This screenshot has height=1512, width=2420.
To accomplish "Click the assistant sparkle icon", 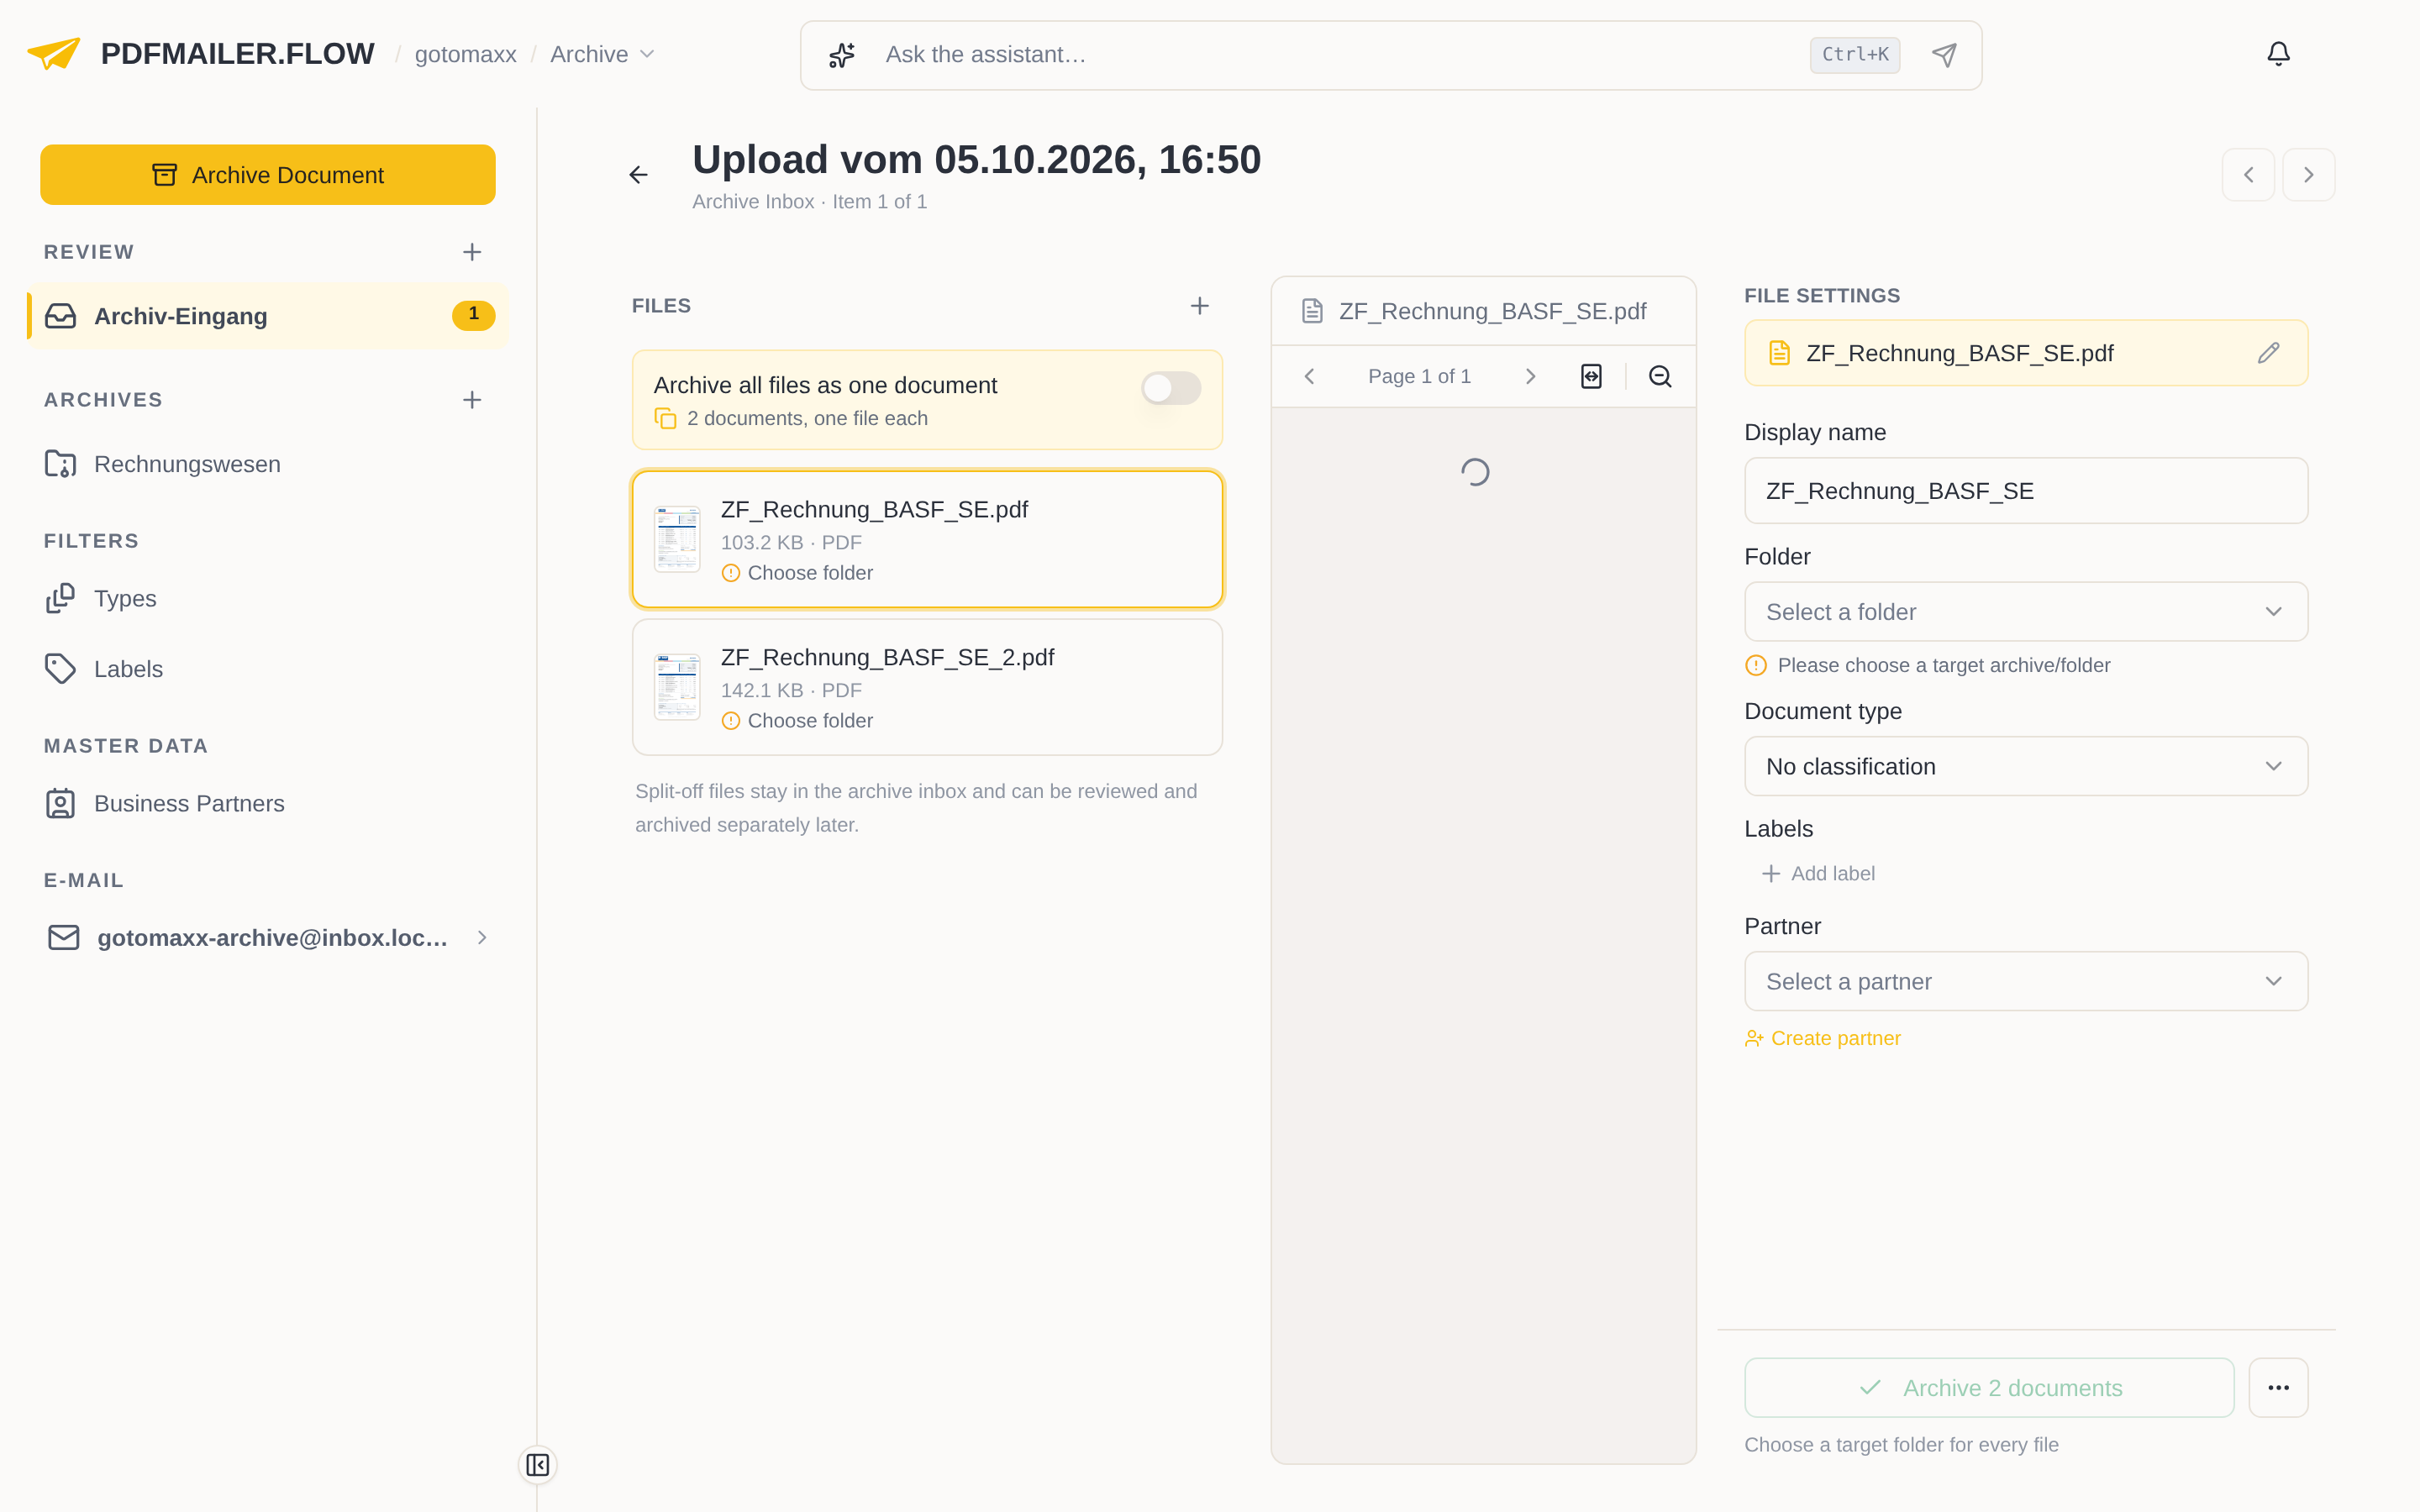I will pyautogui.click(x=842, y=55).
